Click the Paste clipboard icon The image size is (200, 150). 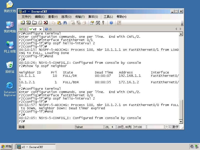click(x=59, y=23)
